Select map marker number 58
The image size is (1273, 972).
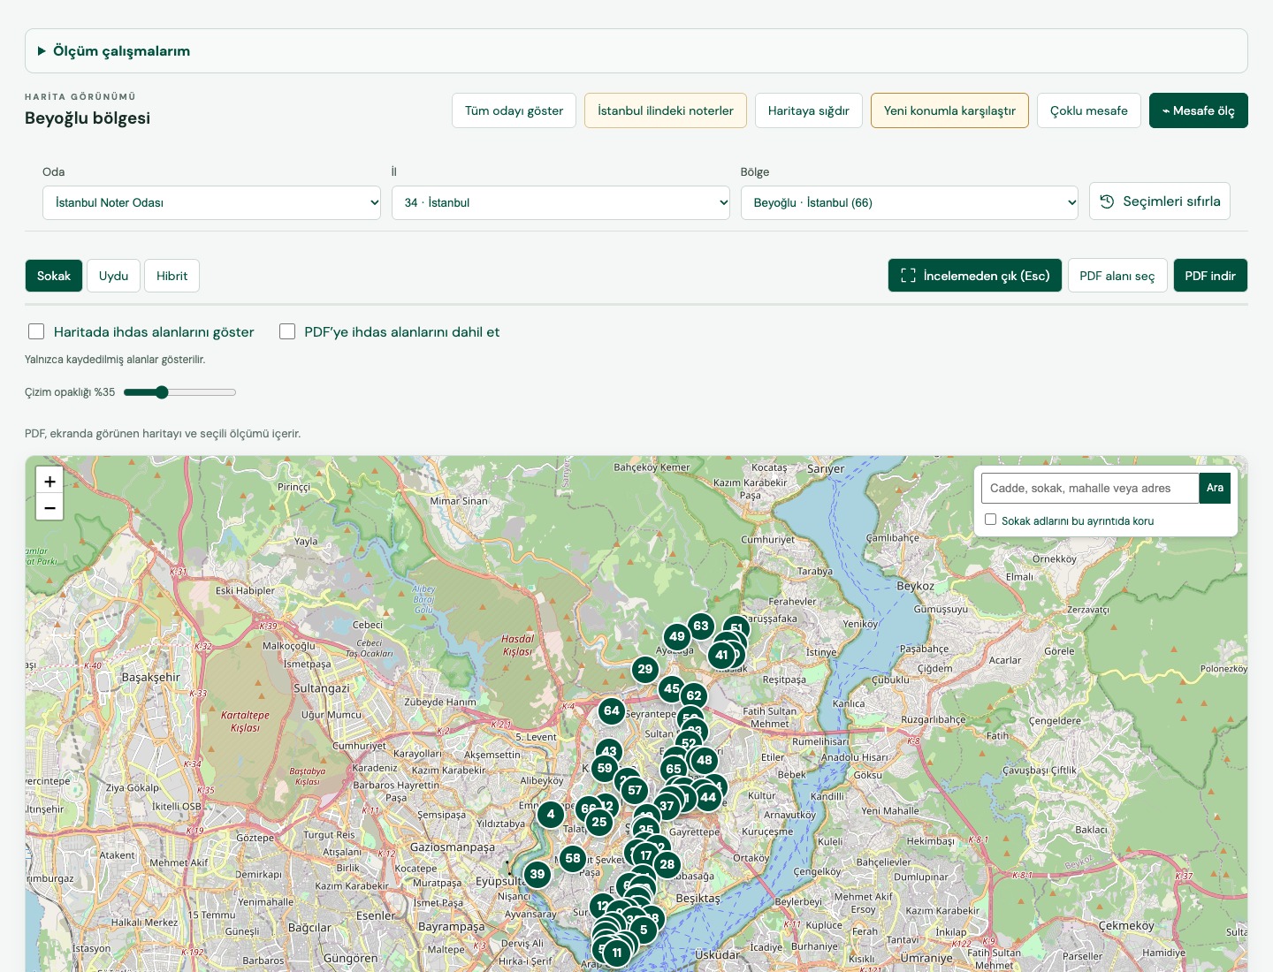coord(573,859)
